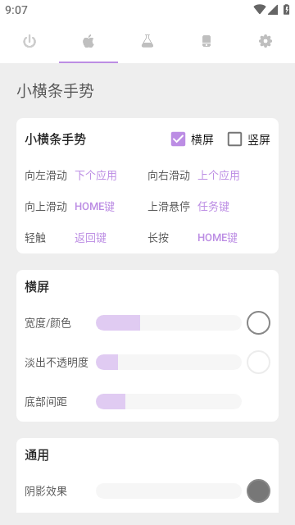This screenshot has height=525, width=295.
Task: Change 向右滑动 action 上个应用
Action: tap(219, 176)
